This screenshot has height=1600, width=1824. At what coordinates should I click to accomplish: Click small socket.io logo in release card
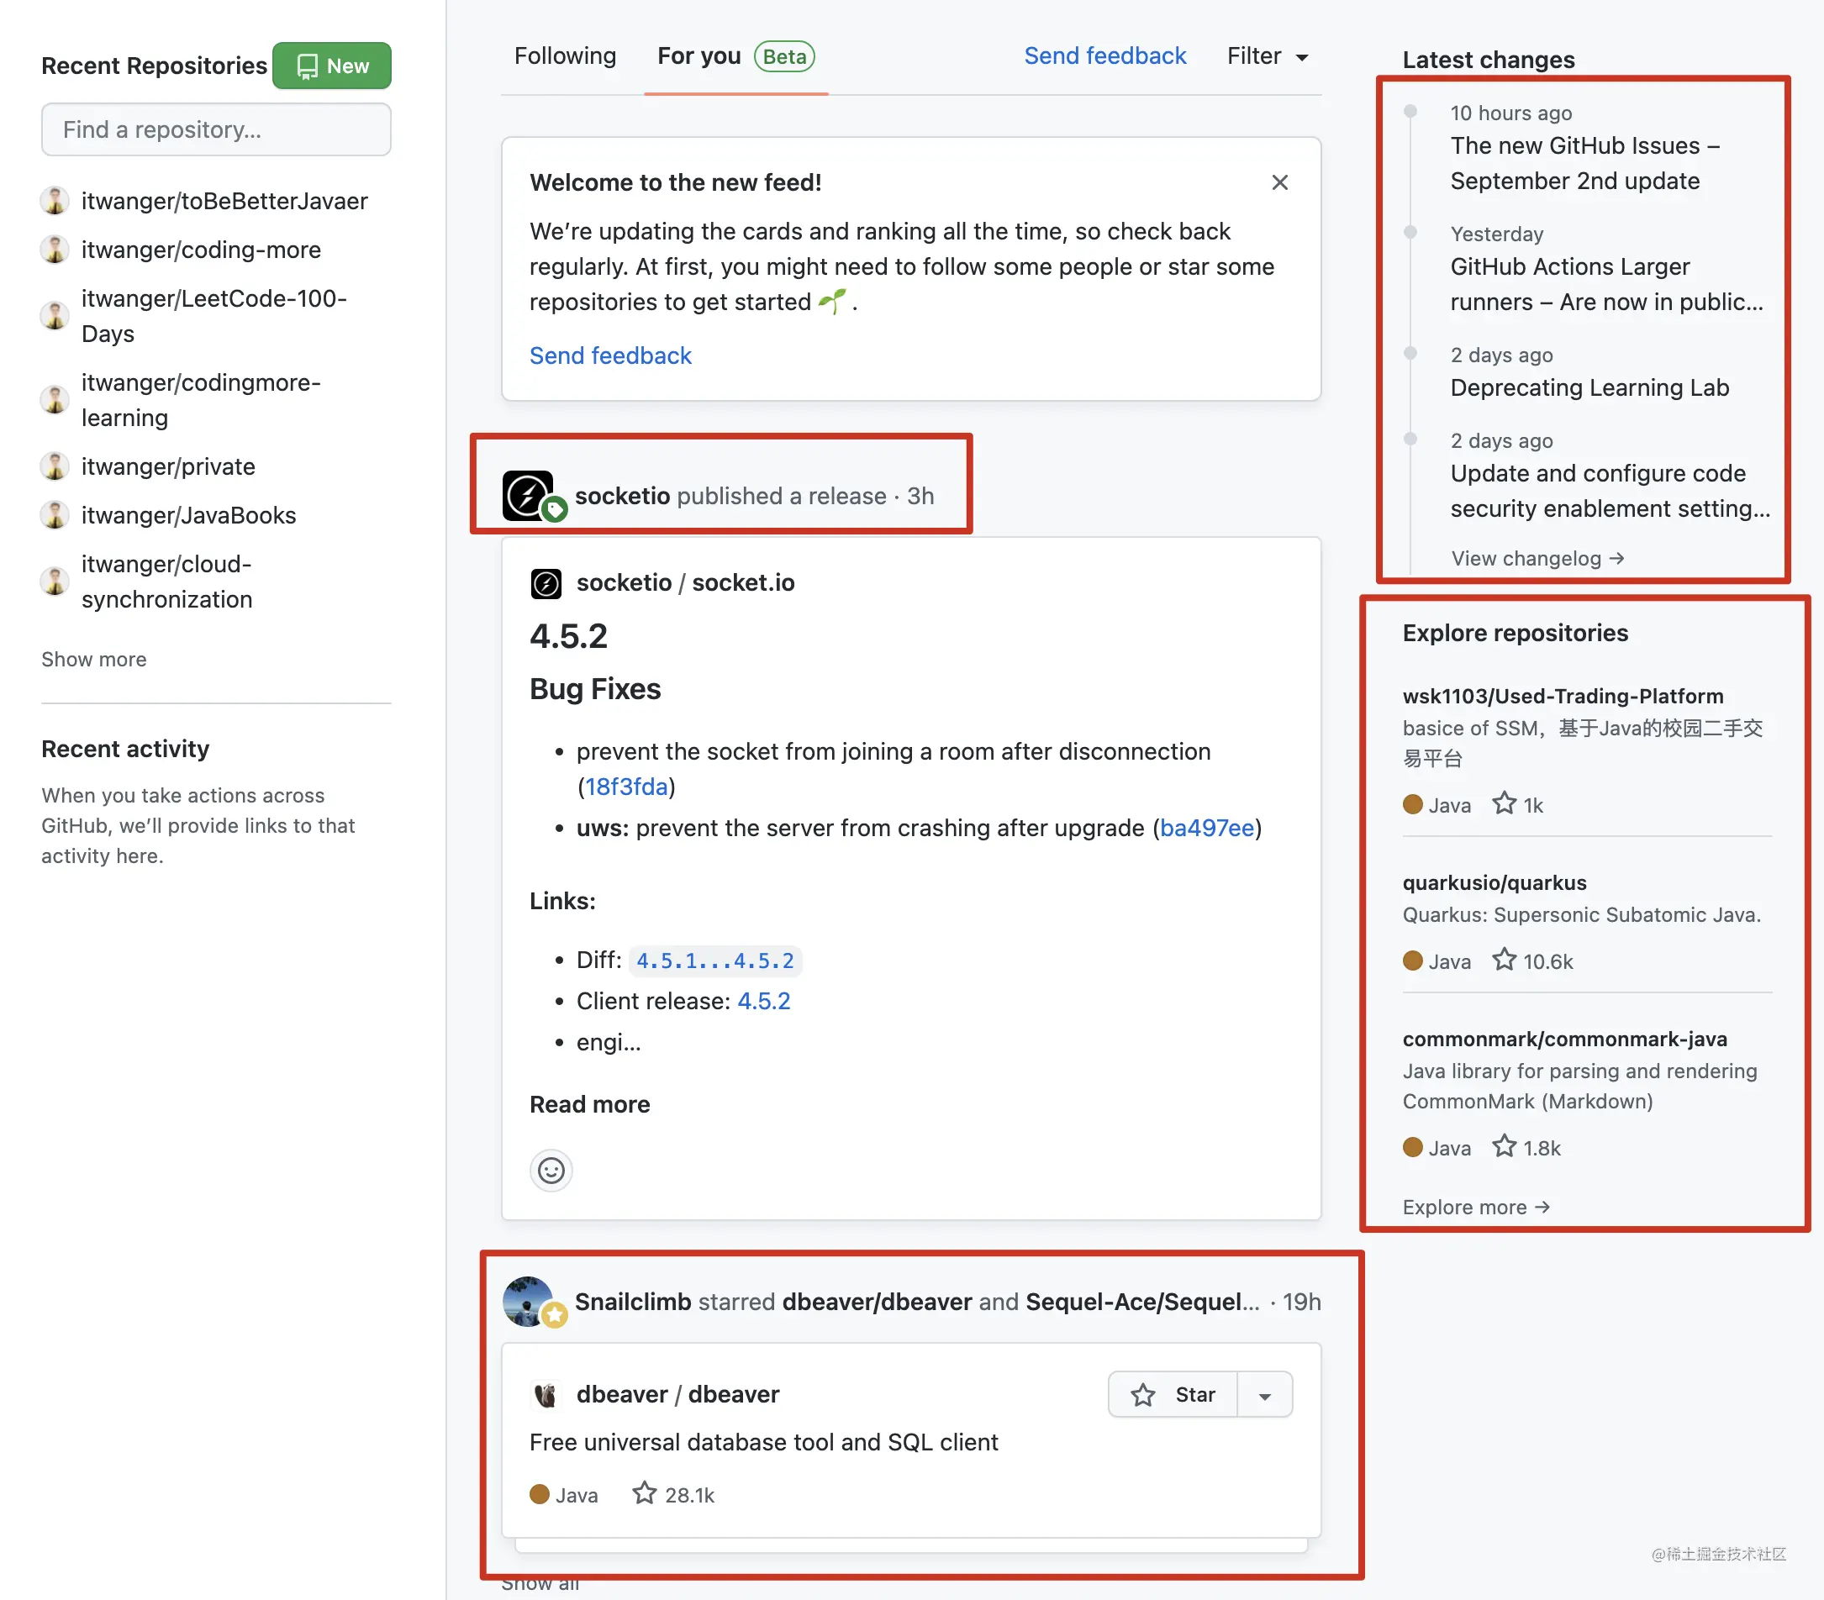tap(546, 582)
